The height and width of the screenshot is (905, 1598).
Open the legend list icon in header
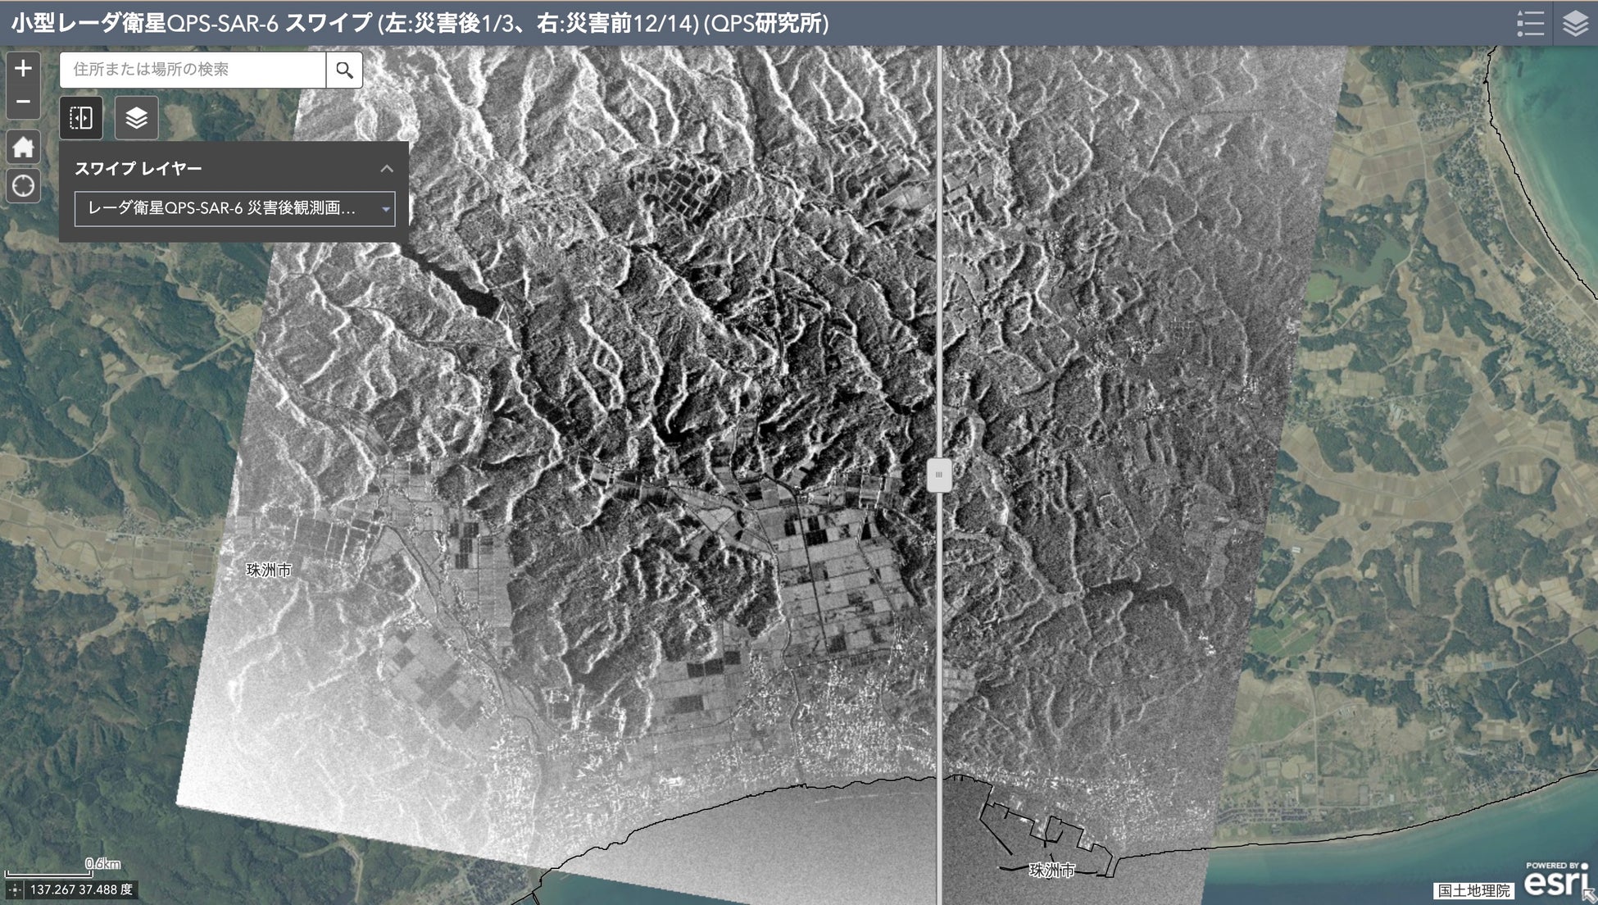click(x=1530, y=23)
